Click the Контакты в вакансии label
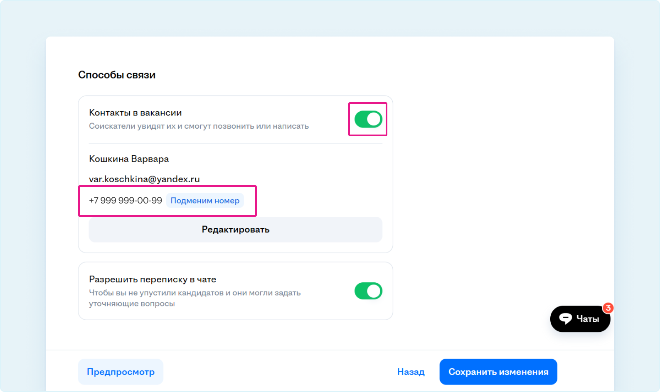 click(x=135, y=113)
